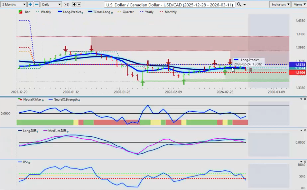Click the black plus forecast days button
The image size is (307, 190).
click(x=74, y=4)
